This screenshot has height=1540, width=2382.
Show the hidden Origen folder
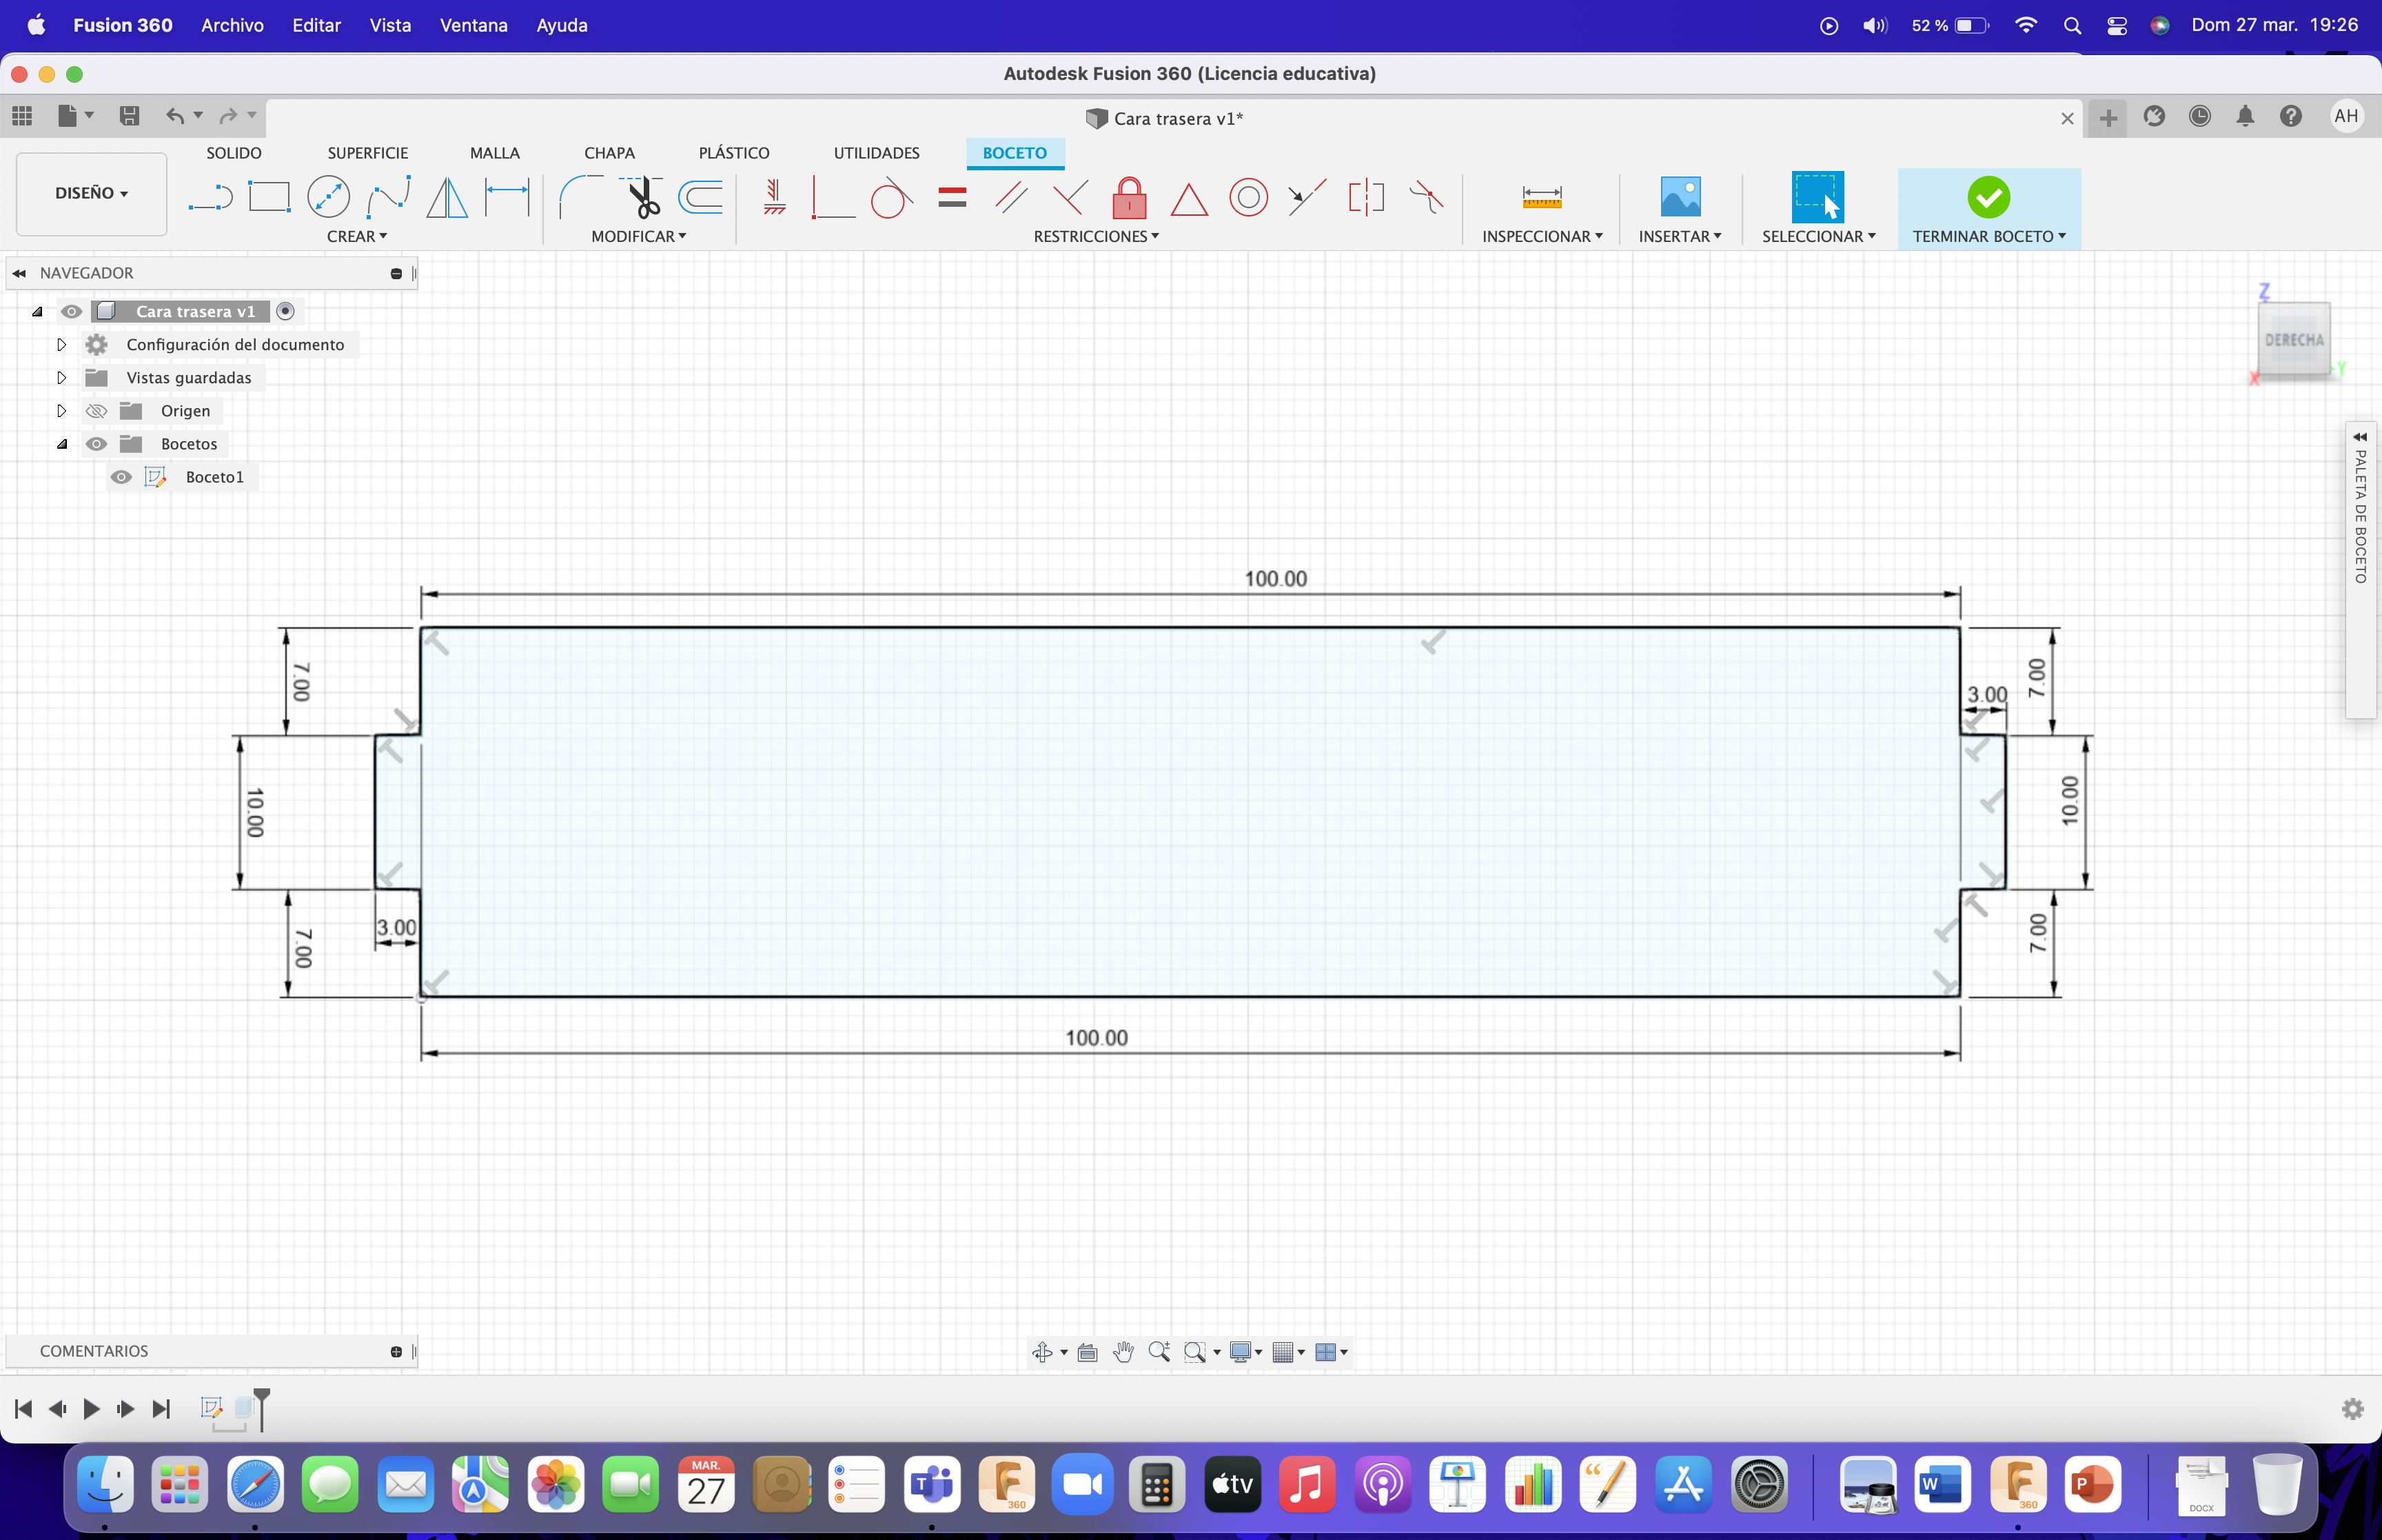[96, 411]
